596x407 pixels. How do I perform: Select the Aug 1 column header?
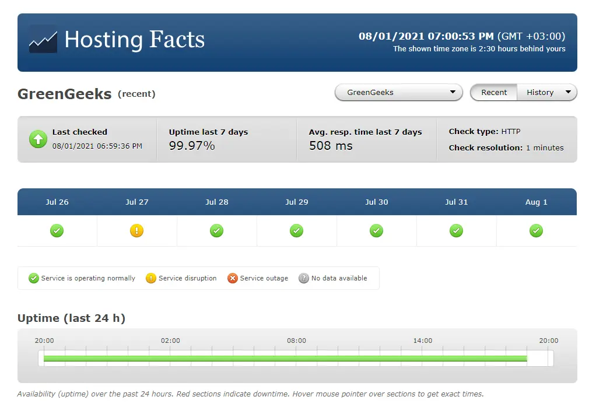[x=537, y=202]
